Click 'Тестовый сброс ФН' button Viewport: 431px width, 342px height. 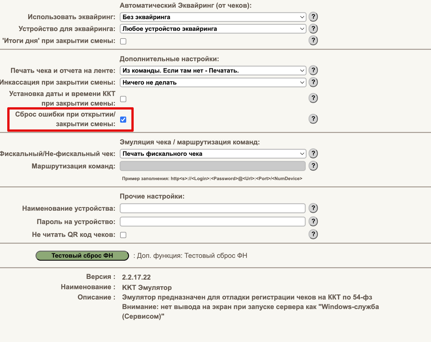coord(82,256)
